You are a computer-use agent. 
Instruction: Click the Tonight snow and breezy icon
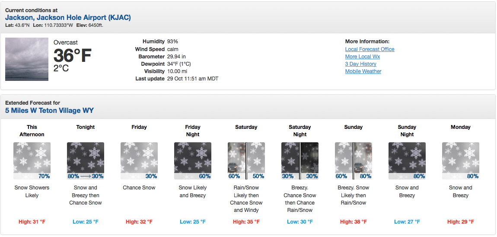(x=85, y=161)
